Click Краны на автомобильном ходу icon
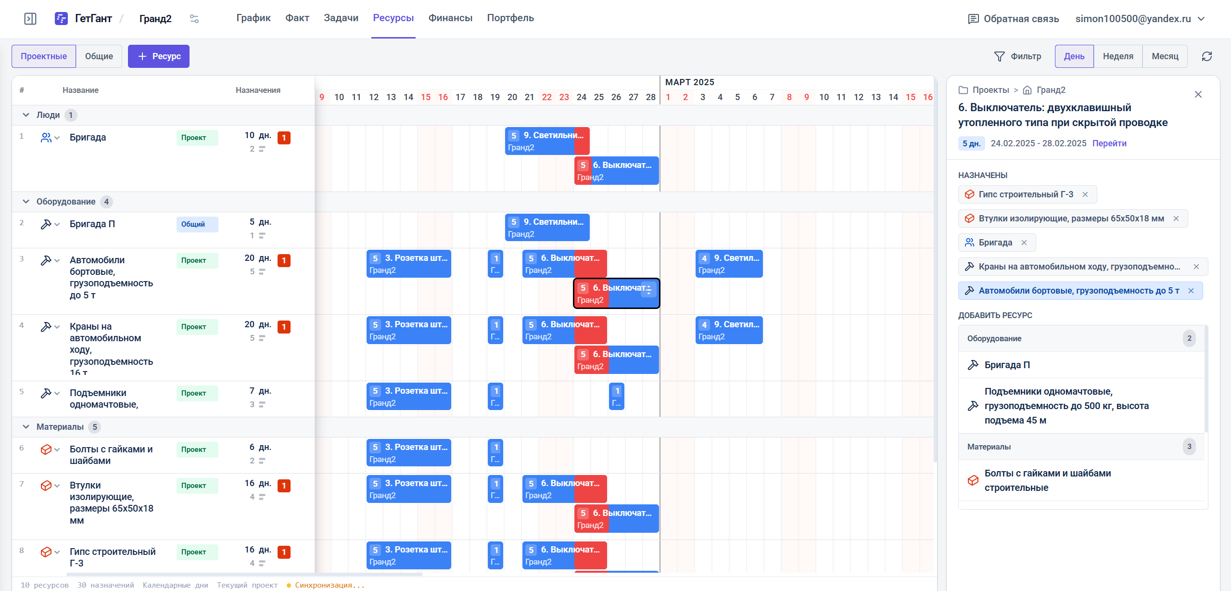Viewport: 1231px width, 591px height. (46, 327)
